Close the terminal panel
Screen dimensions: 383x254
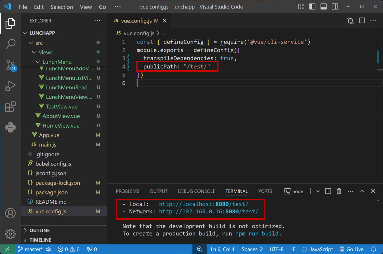point(373,191)
